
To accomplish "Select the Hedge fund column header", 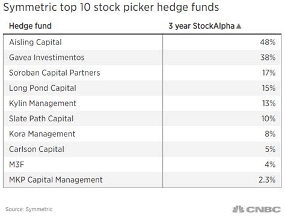I will click(x=30, y=26).
